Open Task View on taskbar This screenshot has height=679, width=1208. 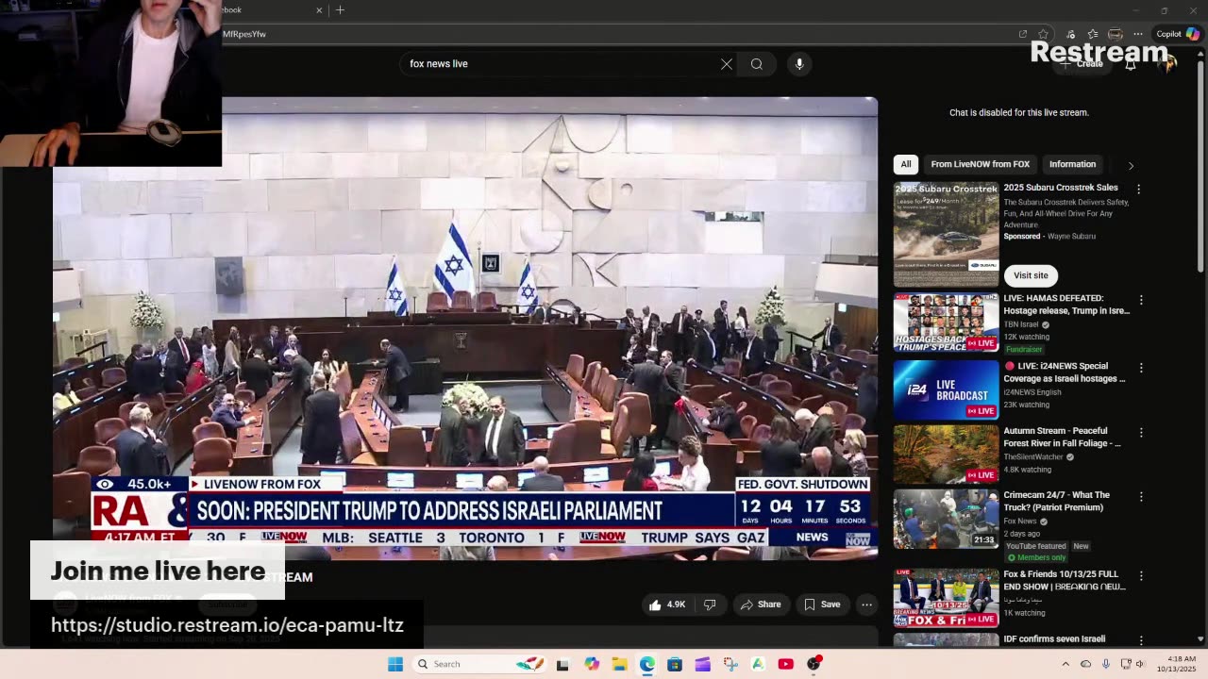point(562,664)
